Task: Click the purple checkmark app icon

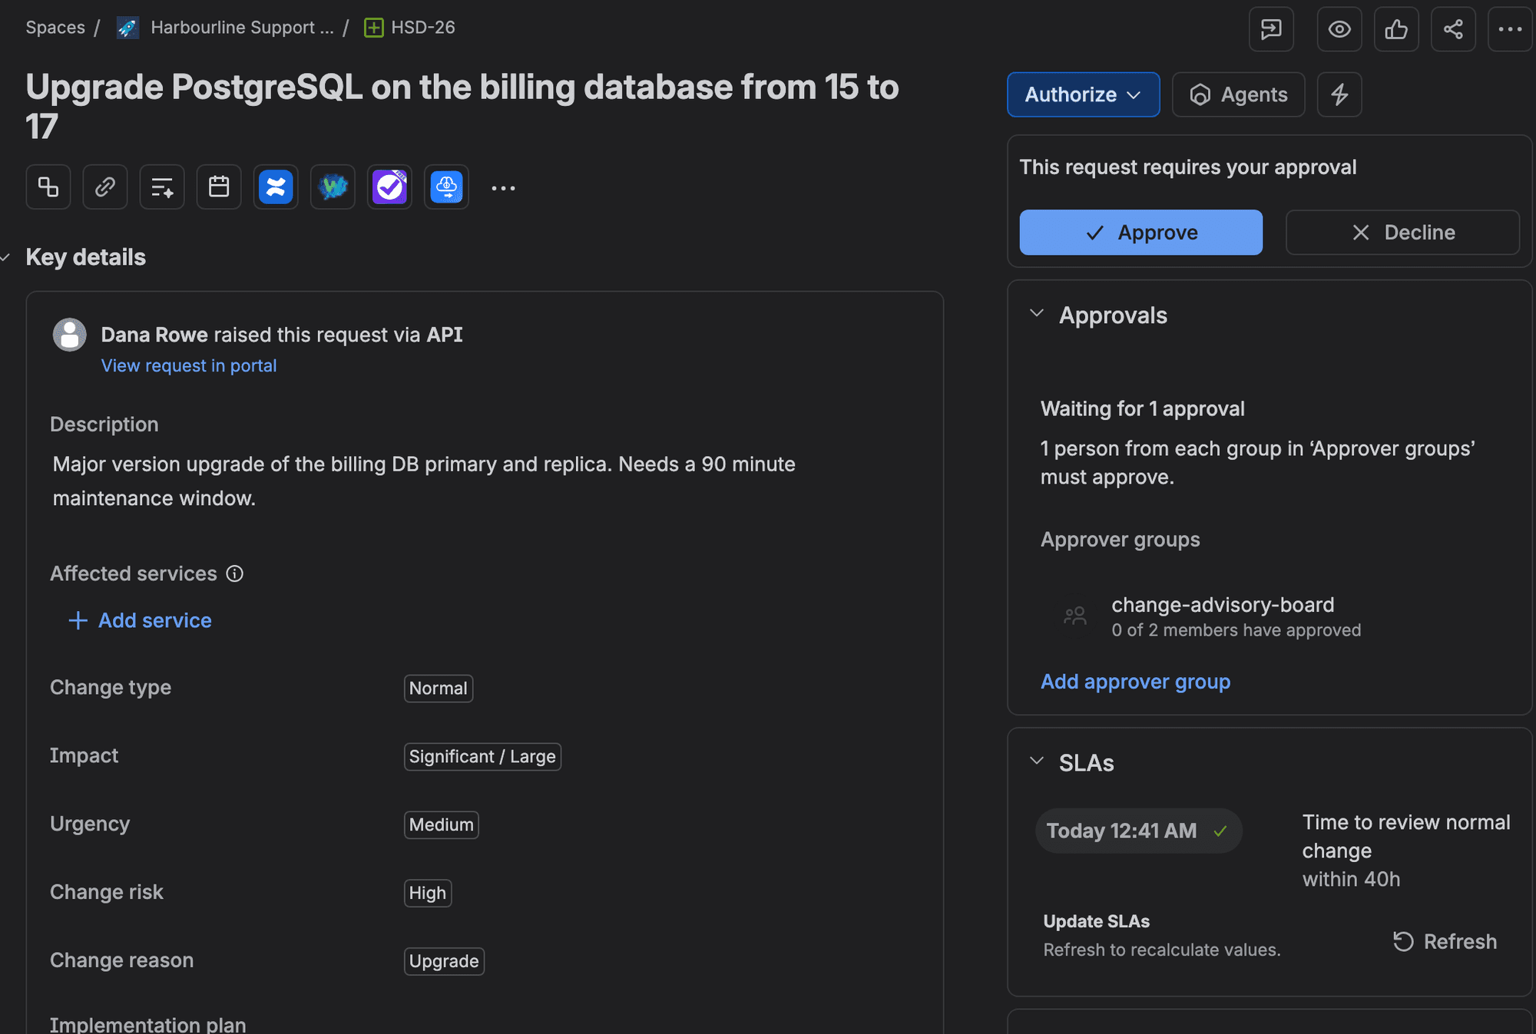Action: point(389,187)
